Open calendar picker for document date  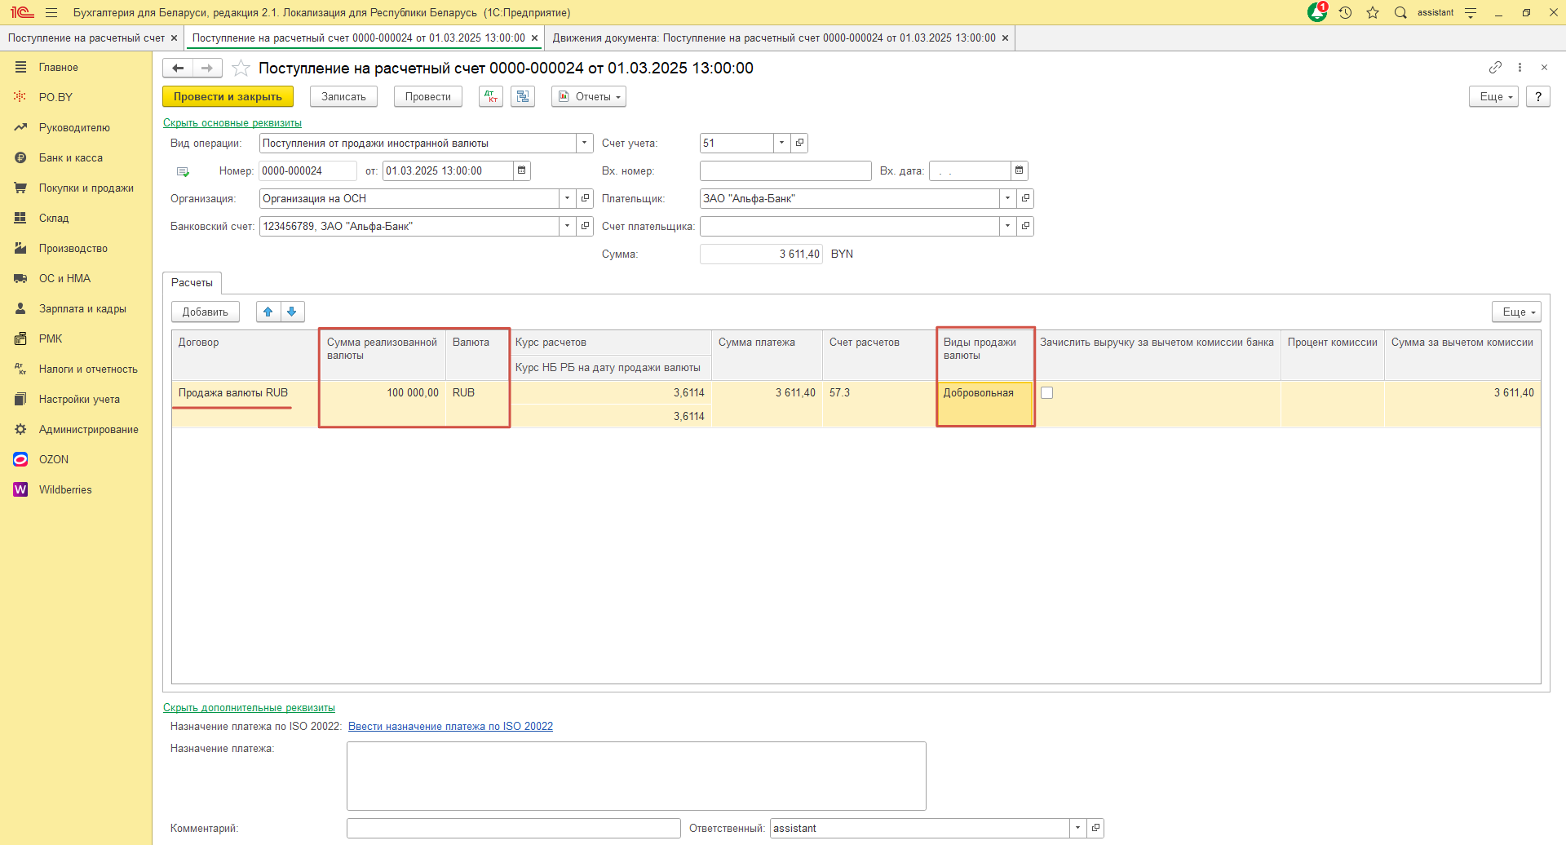click(522, 170)
